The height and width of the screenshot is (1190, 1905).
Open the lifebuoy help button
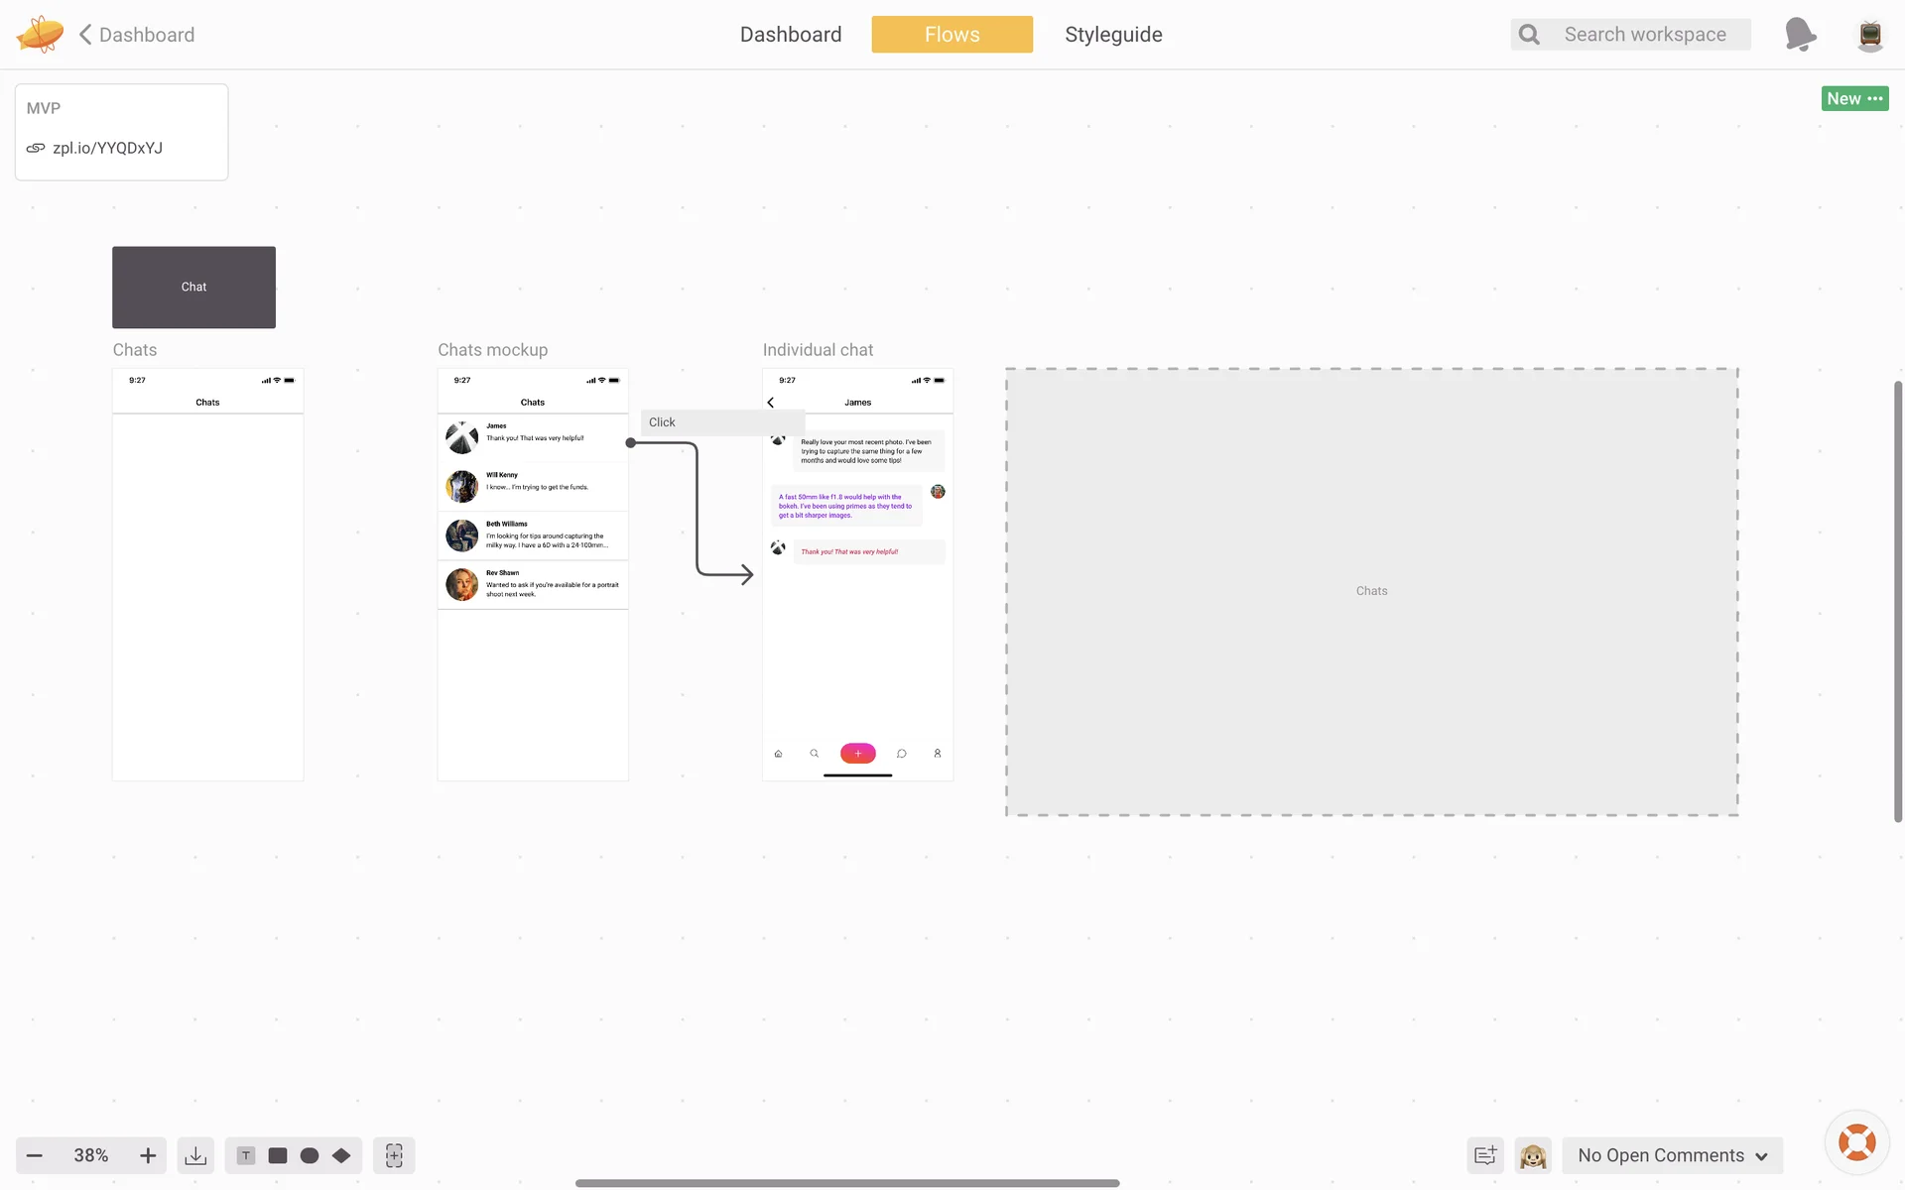point(1856,1142)
